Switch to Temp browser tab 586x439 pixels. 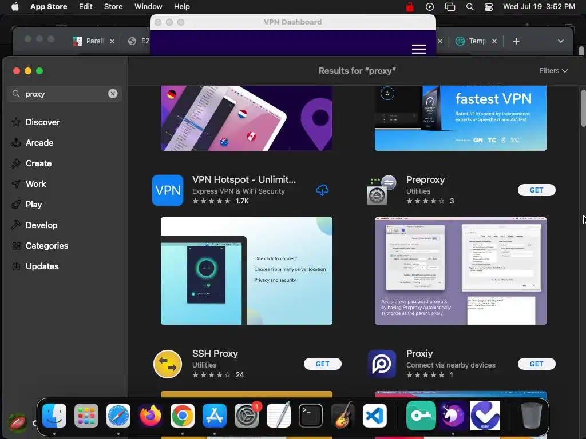point(471,41)
